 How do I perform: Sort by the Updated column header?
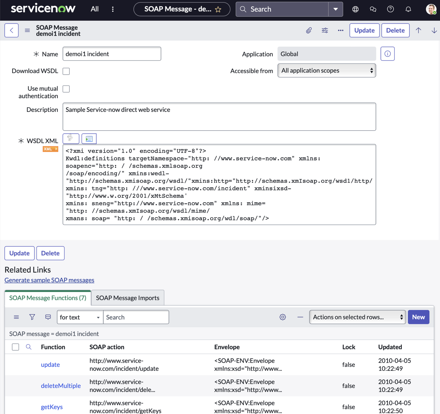pos(390,347)
